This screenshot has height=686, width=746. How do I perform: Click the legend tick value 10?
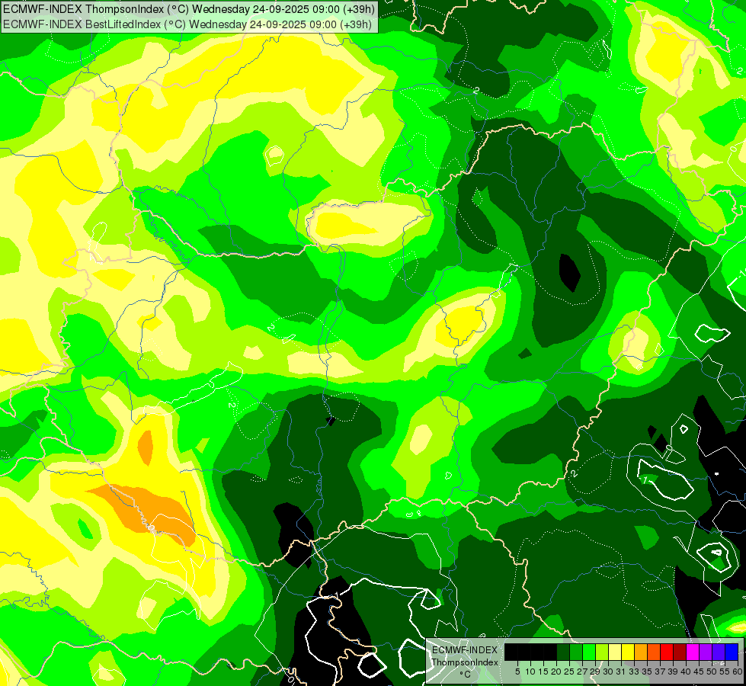point(530,672)
